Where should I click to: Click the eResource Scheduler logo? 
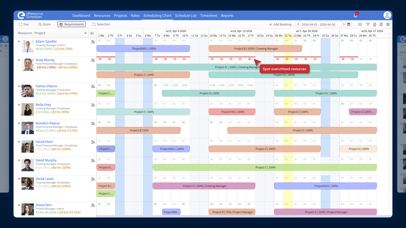pyautogui.click(x=30, y=15)
